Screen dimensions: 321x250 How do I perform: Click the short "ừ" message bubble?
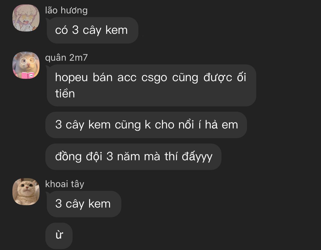59,236
